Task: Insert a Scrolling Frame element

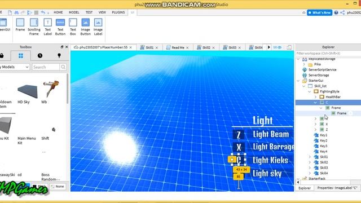Action: click(x=34, y=27)
